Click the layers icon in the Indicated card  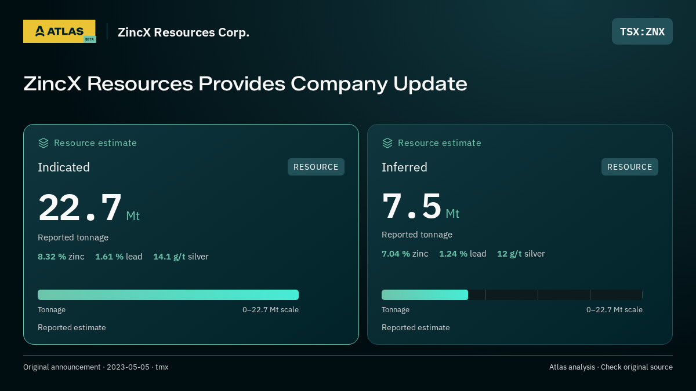tap(43, 142)
